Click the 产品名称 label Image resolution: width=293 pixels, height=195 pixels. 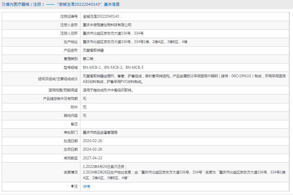pyautogui.click(x=71, y=50)
